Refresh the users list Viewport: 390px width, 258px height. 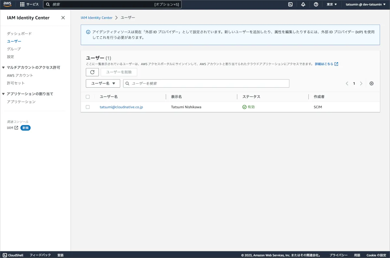pos(92,72)
